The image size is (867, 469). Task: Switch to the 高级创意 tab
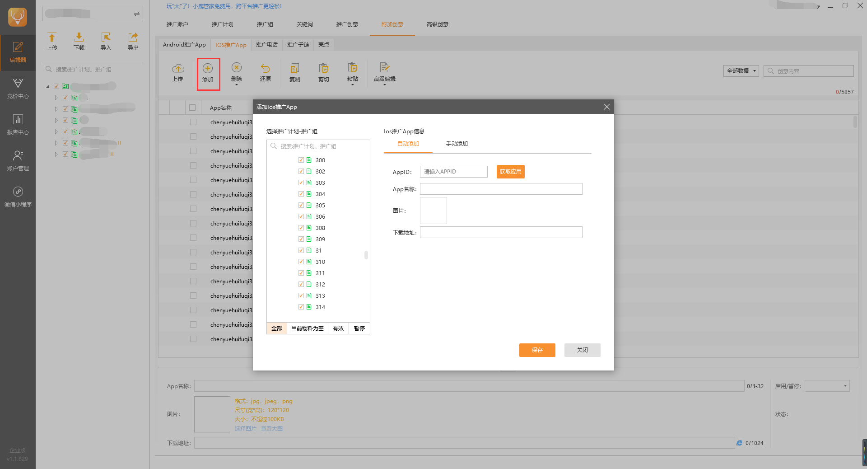tap(438, 24)
